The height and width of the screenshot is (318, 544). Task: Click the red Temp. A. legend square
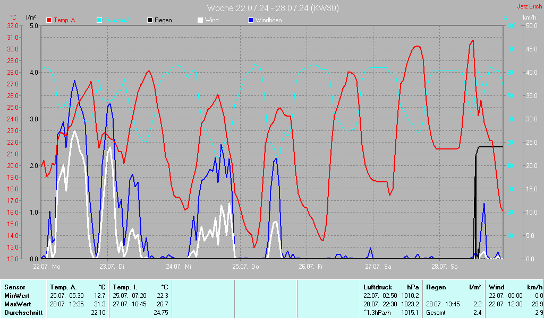(49, 20)
